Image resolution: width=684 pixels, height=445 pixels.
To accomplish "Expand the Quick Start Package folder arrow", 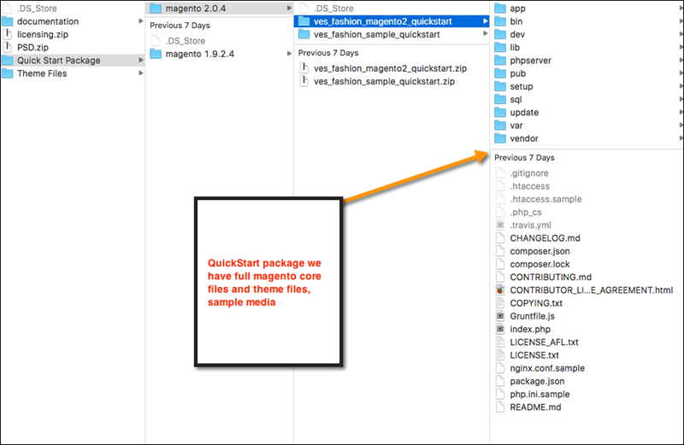I will [x=140, y=61].
